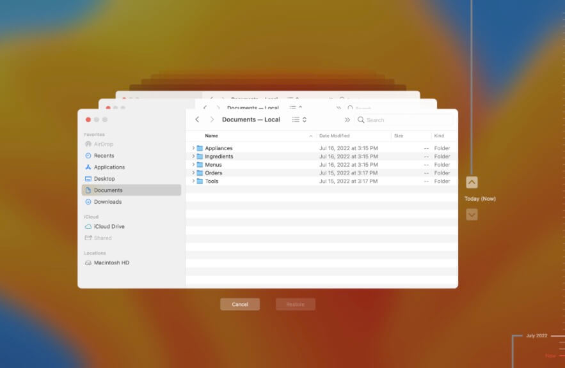Expand the Ingredients folder
Screen dimensions: 565x368
[194, 156]
